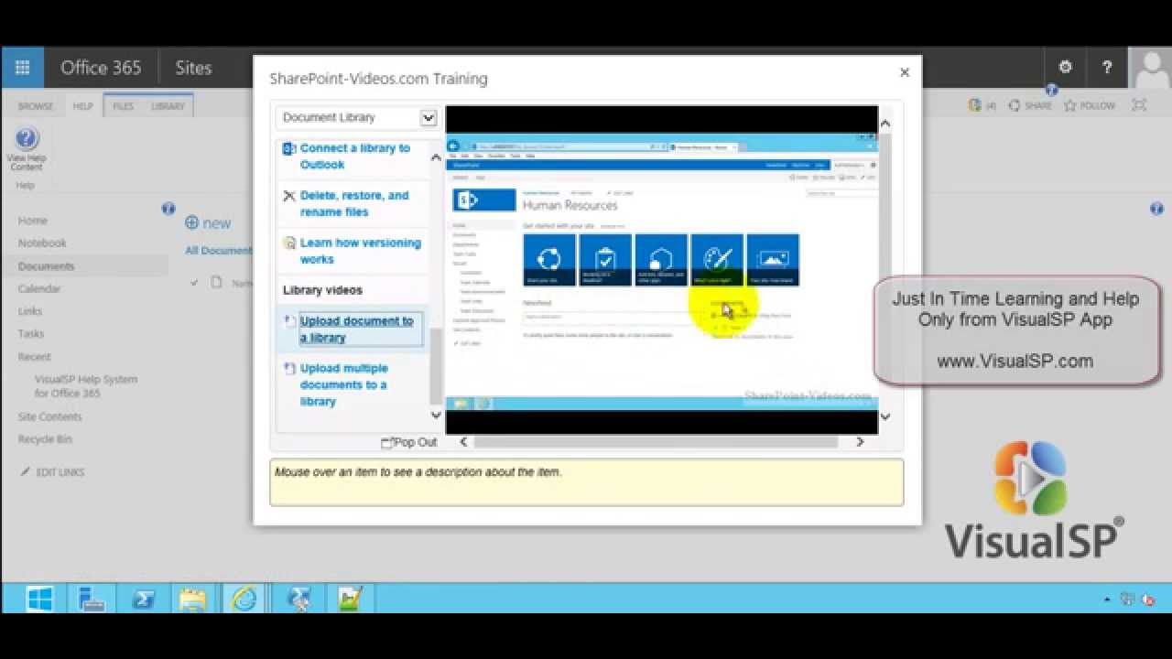Open Links in left navigation
1172x659 pixels.
point(30,311)
